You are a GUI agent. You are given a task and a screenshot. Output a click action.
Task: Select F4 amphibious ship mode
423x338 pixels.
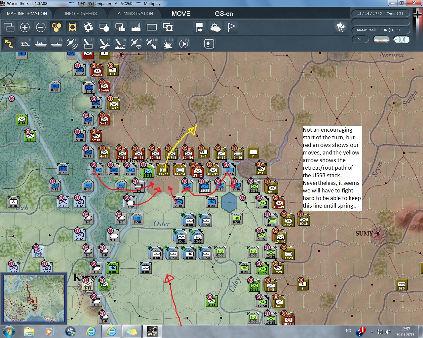(57, 43)
